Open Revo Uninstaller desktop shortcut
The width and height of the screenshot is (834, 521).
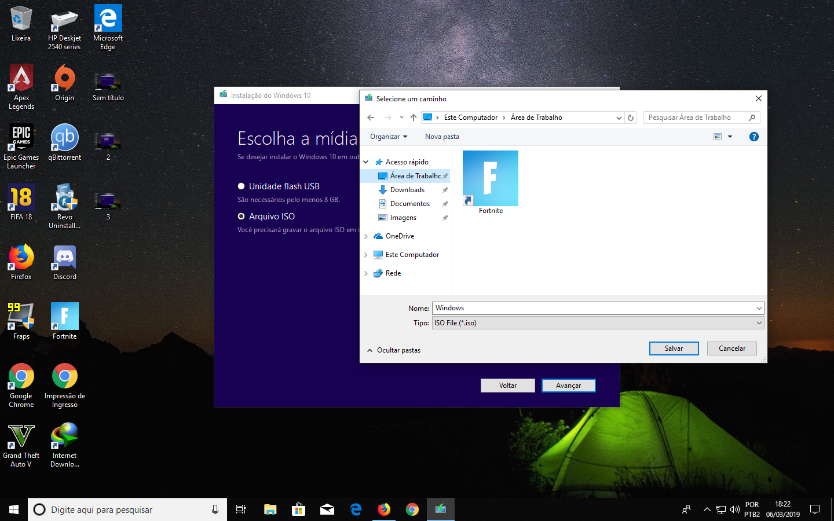64,206
